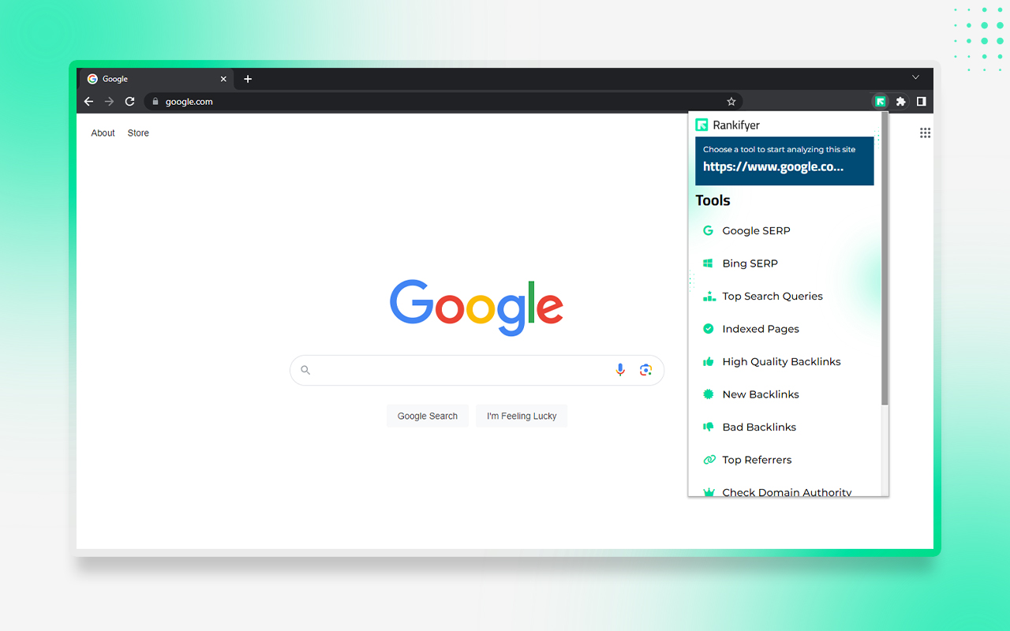Click the New Backlinks badge icon
The width and height of the screenshot is (1010, 631).
tap(708, 394)
